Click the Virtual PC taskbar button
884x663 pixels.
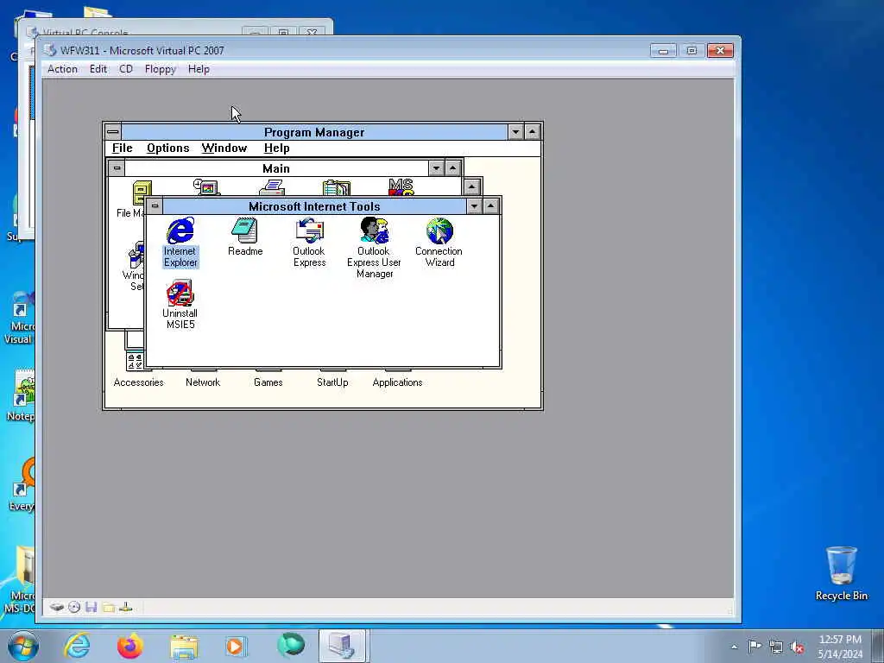tap(343, 646)
